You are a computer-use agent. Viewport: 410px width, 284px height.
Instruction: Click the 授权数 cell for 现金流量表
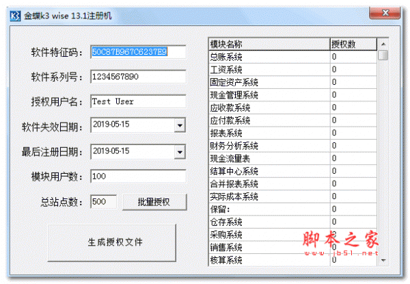tap(353, 158)
